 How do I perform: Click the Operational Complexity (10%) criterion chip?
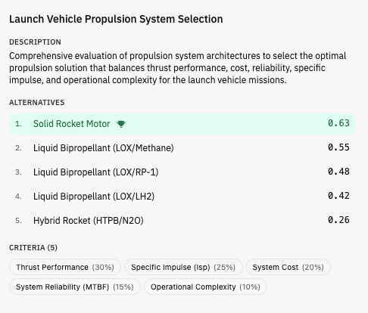(205, 287)
